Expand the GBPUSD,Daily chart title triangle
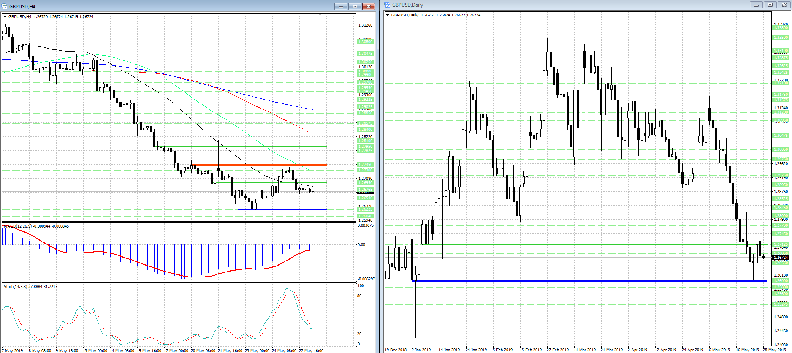Screen dimensions: 792x353 pyautogui.click(x=388, y=15)
